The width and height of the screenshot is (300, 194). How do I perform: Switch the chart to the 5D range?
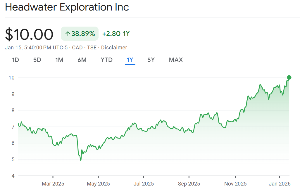click(x=37, y=60)
